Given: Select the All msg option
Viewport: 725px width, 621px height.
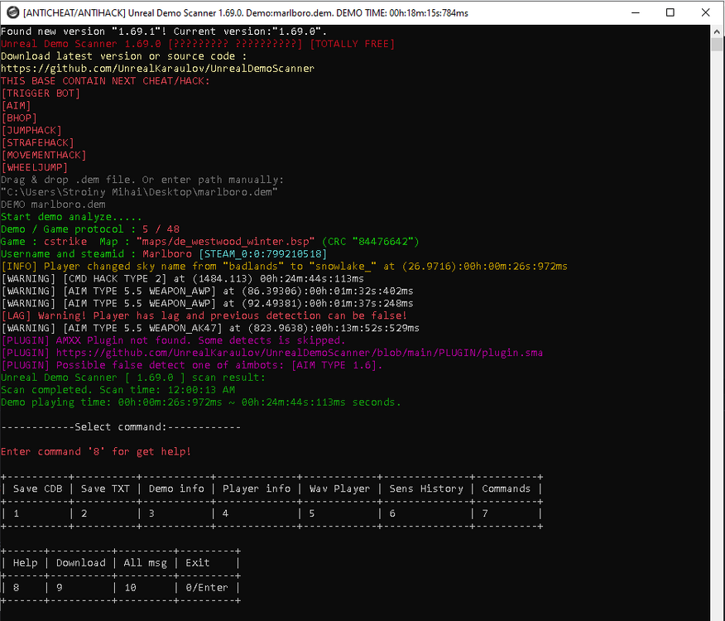Looking at the screenshot, I should tap(145, 563).
